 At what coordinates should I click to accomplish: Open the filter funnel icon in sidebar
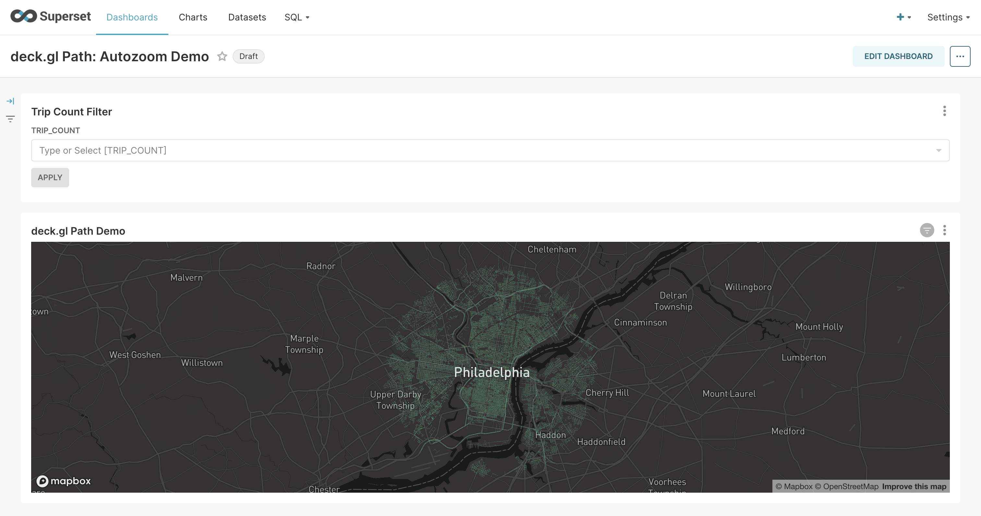tap(10, 118)
